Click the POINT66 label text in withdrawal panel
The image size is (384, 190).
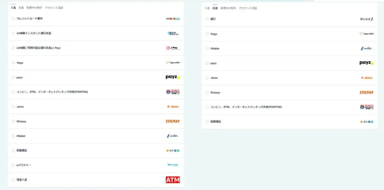pos(246,107)
